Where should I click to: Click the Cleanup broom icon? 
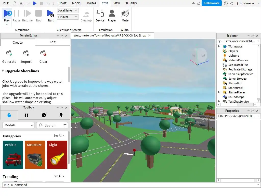point(86,14)
